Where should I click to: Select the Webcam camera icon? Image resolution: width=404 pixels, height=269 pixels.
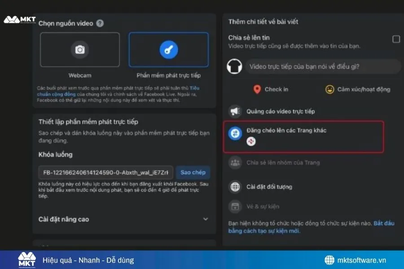[79, 51]
